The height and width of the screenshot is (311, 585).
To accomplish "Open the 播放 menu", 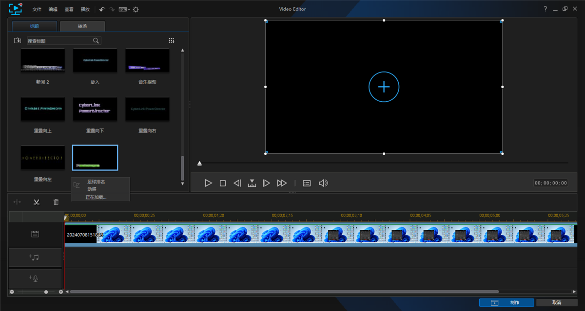I will [x=85, y=9].
